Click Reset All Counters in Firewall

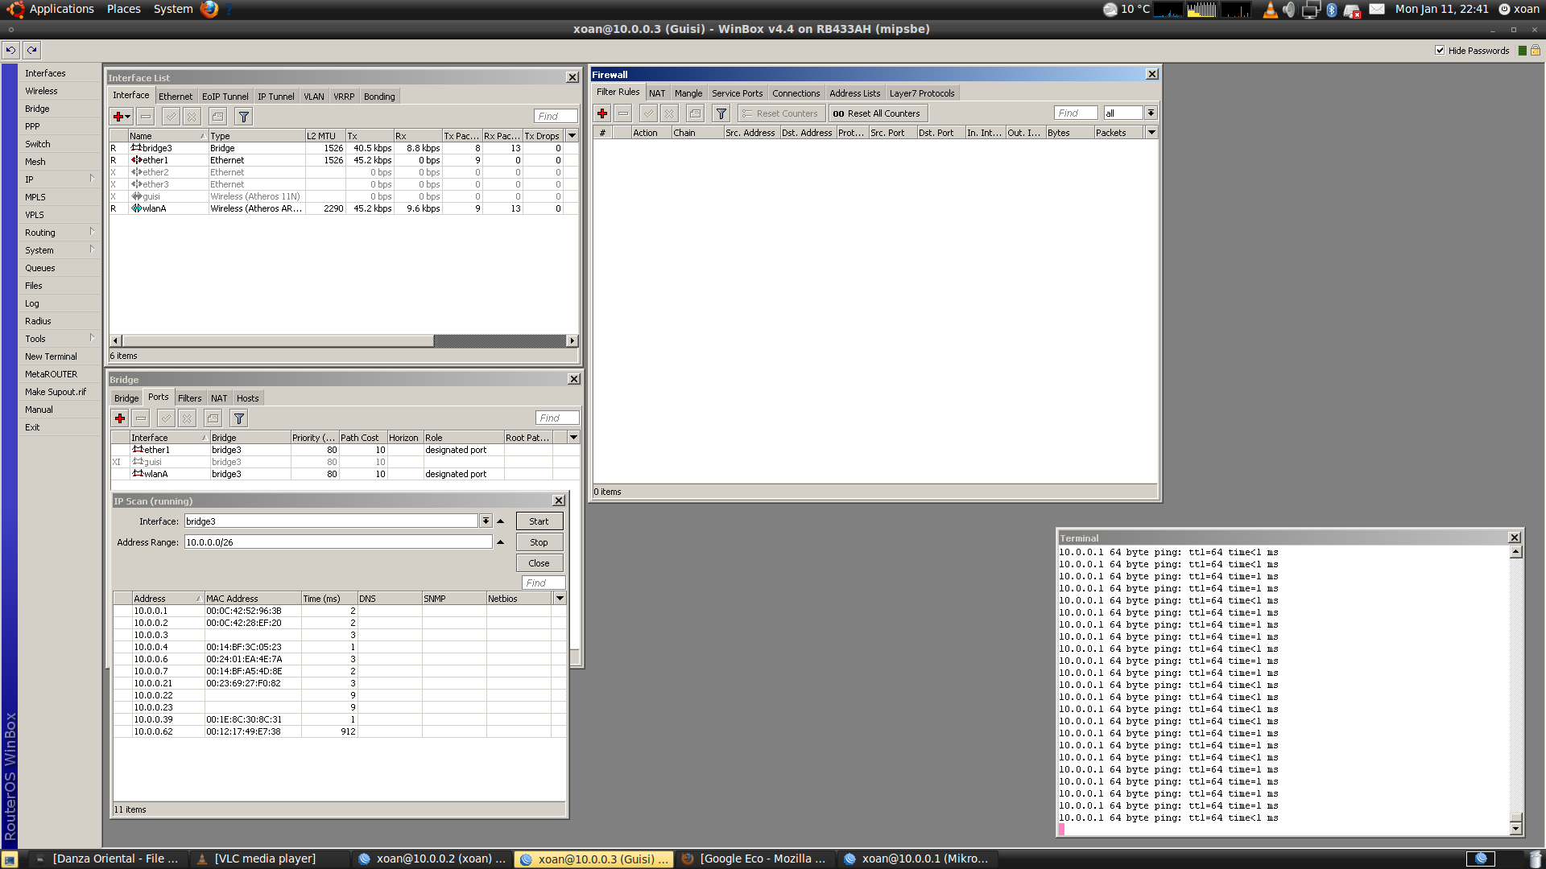pyautogui.click(x=878, y=113)
